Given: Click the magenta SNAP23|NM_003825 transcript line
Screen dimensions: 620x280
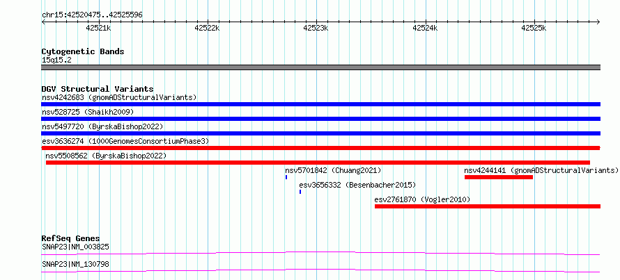Looking at the screenshot, I should tap(320, 253).
